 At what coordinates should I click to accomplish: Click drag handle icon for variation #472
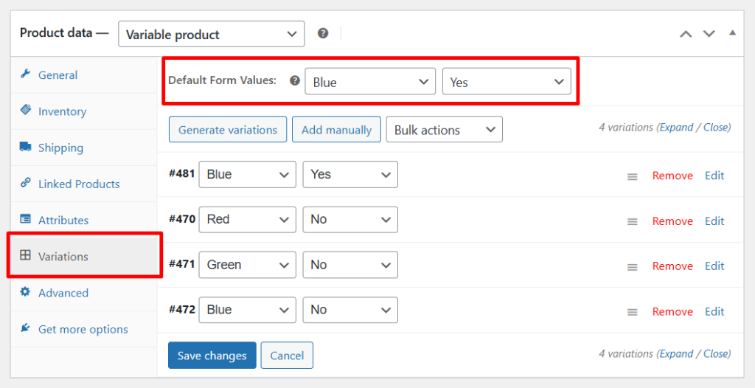point(632,312)
